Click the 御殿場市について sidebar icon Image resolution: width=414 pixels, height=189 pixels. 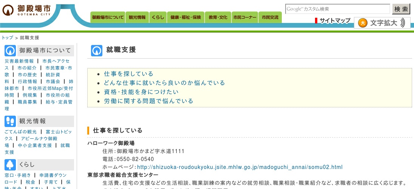point(10,51)
